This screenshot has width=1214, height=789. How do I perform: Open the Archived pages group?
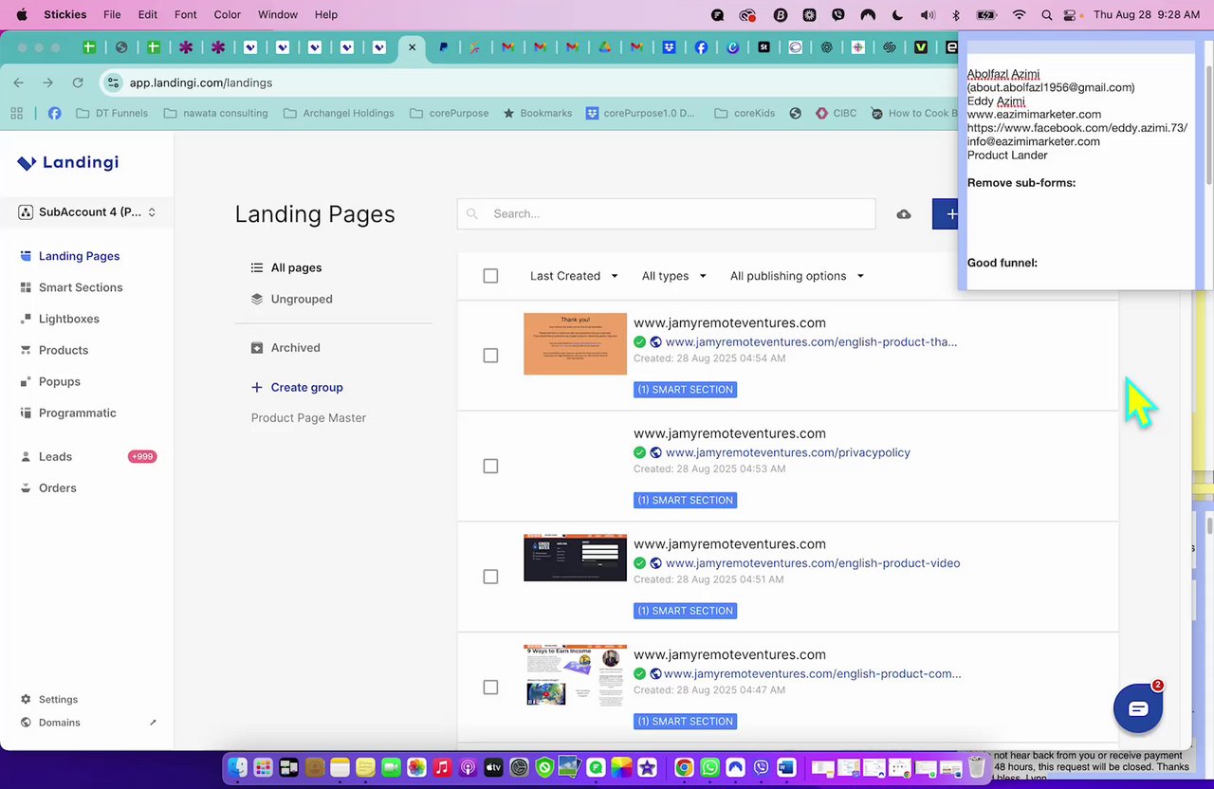[x=285, y=348]
